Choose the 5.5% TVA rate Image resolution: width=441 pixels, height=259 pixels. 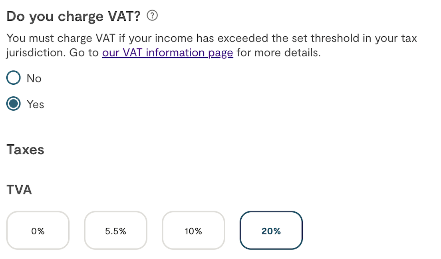coord(115,230)
